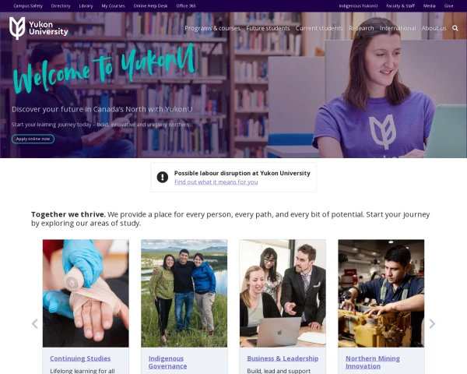Expand the About us menu

pos(434,28)
